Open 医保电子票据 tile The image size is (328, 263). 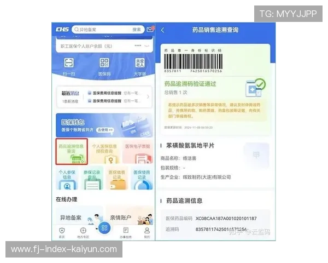[x=138, y=152]
